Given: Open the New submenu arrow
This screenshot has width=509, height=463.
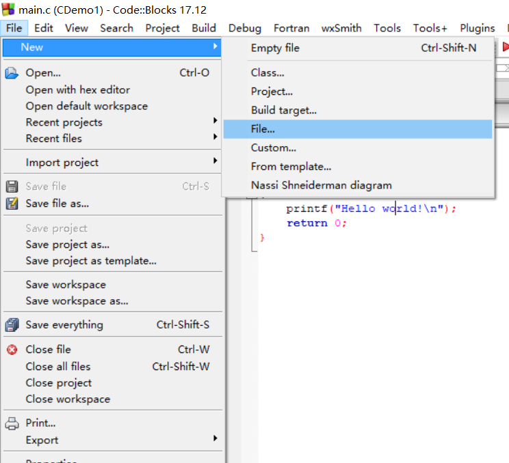Looking at the screenshot, I should pos(215,46).
